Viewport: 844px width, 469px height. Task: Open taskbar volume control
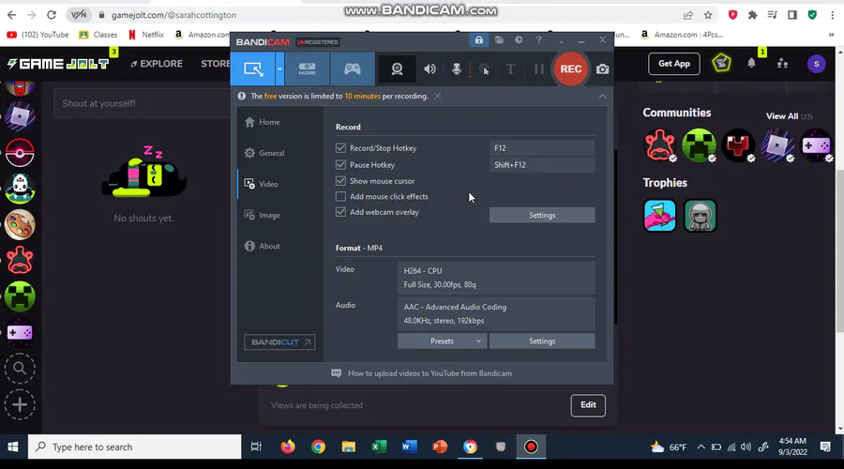[746, 446]
